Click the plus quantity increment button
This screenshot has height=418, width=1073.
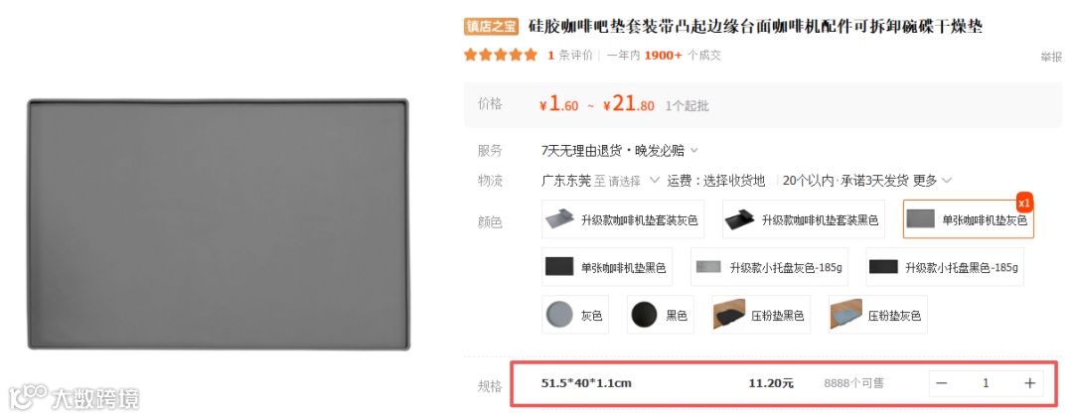click(1029, 383)
